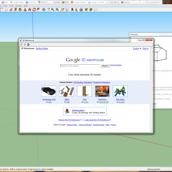Click the Door model name link
The width and height of the screenshot is (172, 172).
[85, 100]
